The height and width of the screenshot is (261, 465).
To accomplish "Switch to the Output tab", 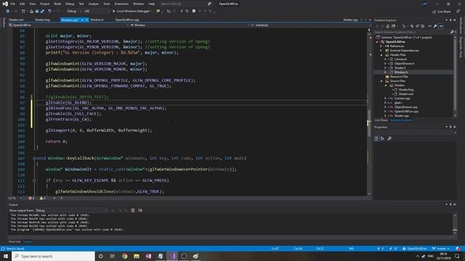I will pos(28,241).
